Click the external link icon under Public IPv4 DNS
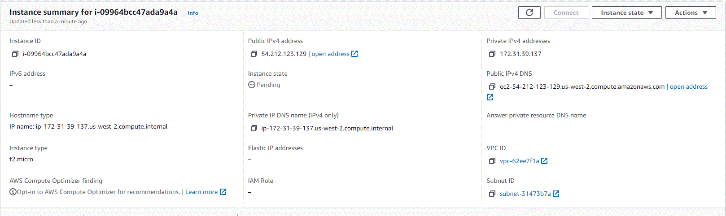 490,97
